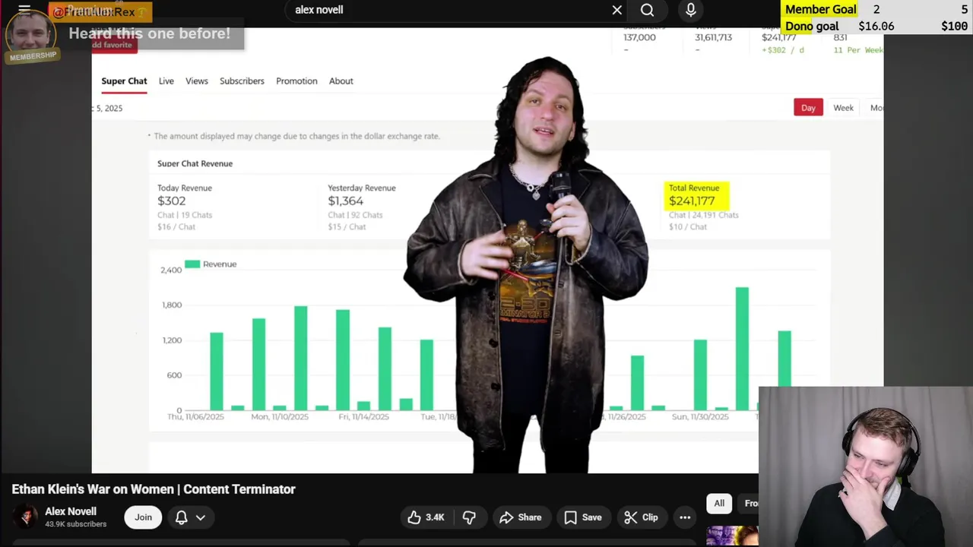Image resolution: width=973 pixels, height=547 pixels.
Task: Switch to Promotion tab
Action: tap(296, 81)
